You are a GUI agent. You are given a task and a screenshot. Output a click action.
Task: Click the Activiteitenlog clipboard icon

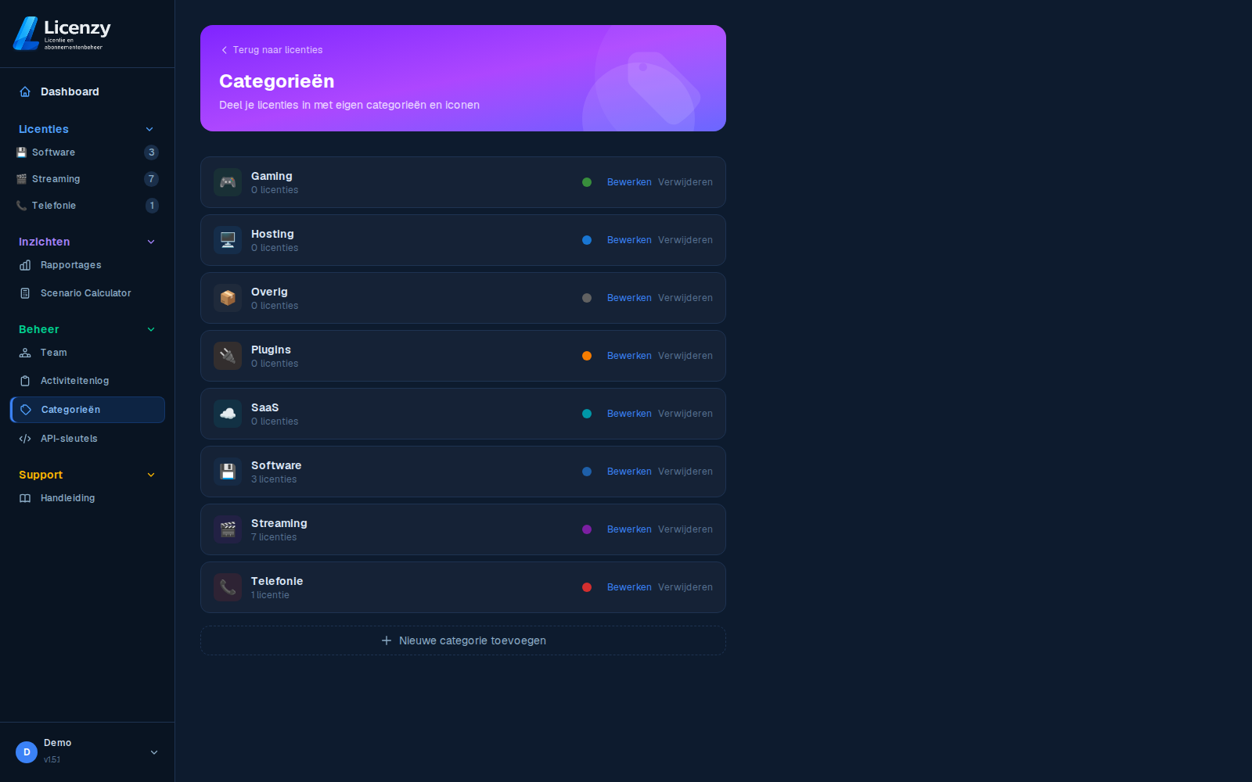pyautogui.click(x=25, y=381)
